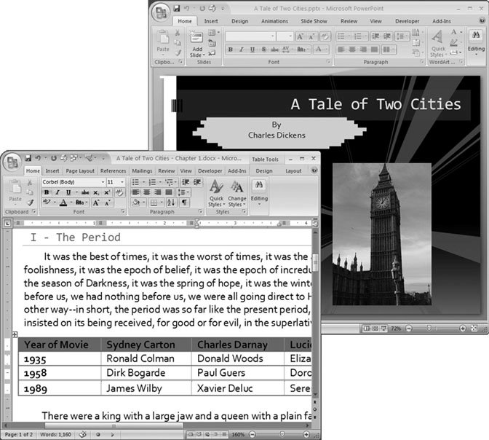
Task: Open the Corbel (Body) font dropdown
Action: [73, 181]
